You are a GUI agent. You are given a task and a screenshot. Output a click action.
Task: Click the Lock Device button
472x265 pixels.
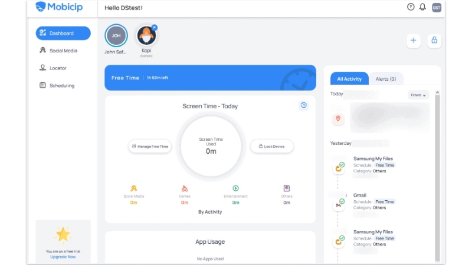pos(272,146)
